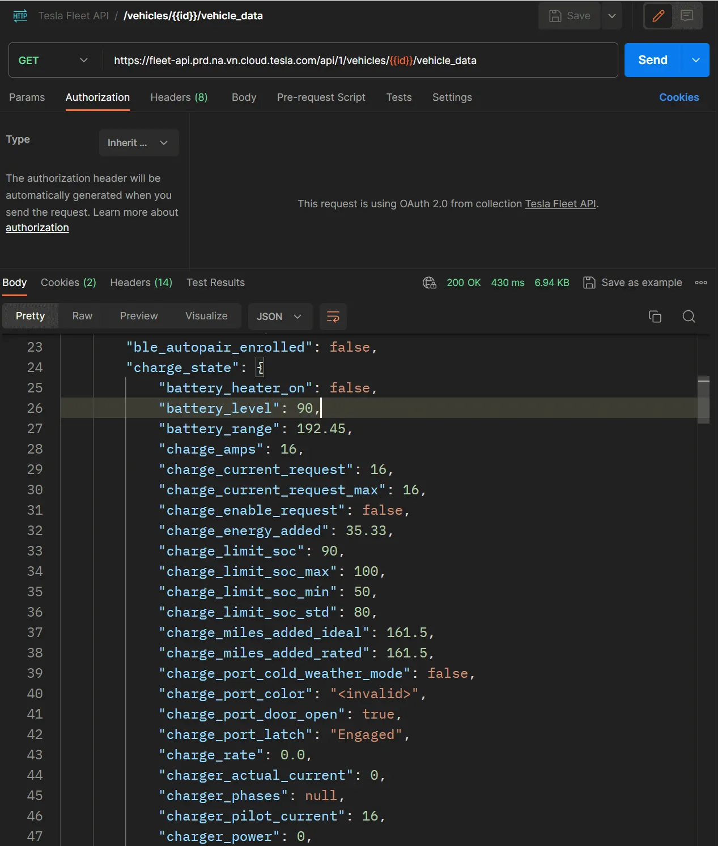Open the comments icon
This screenshot has width=718, height=846.
687,16
